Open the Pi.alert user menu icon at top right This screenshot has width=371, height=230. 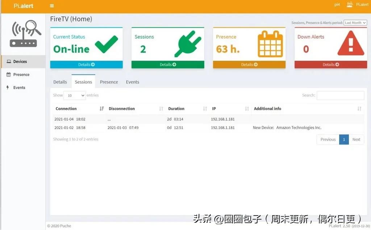pos(350,4)
